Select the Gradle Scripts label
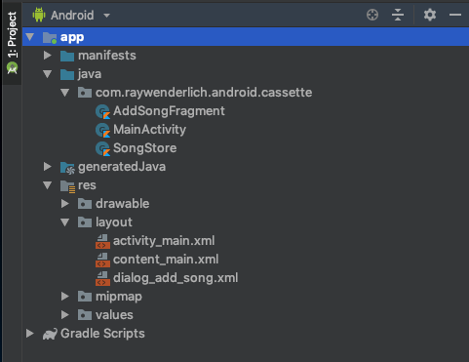Screen dimensions: 469x362 coord(102,334)
